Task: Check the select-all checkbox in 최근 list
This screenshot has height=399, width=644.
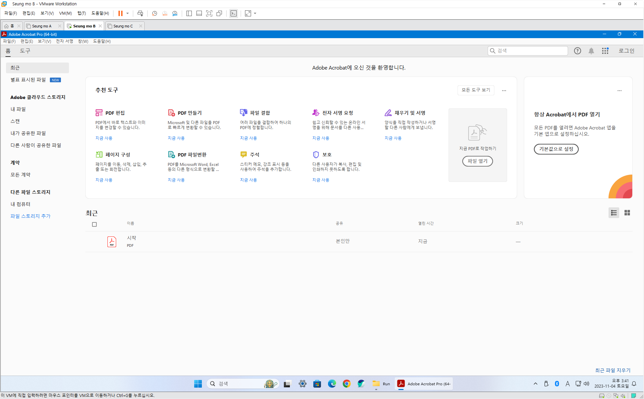Action: click(x=94, y=224)
